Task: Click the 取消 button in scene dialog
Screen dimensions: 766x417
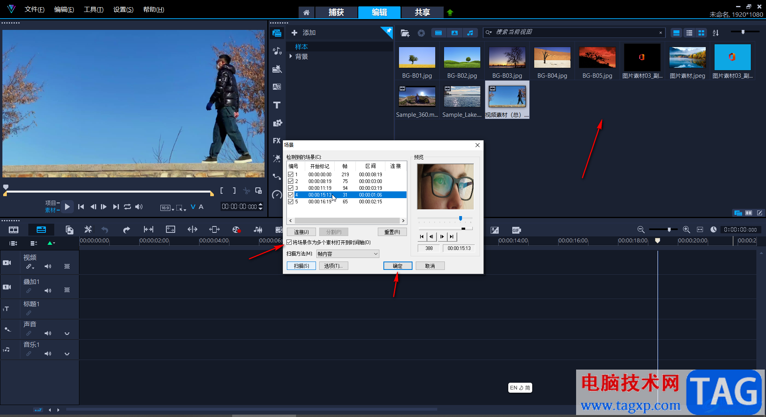Action: 430,266
